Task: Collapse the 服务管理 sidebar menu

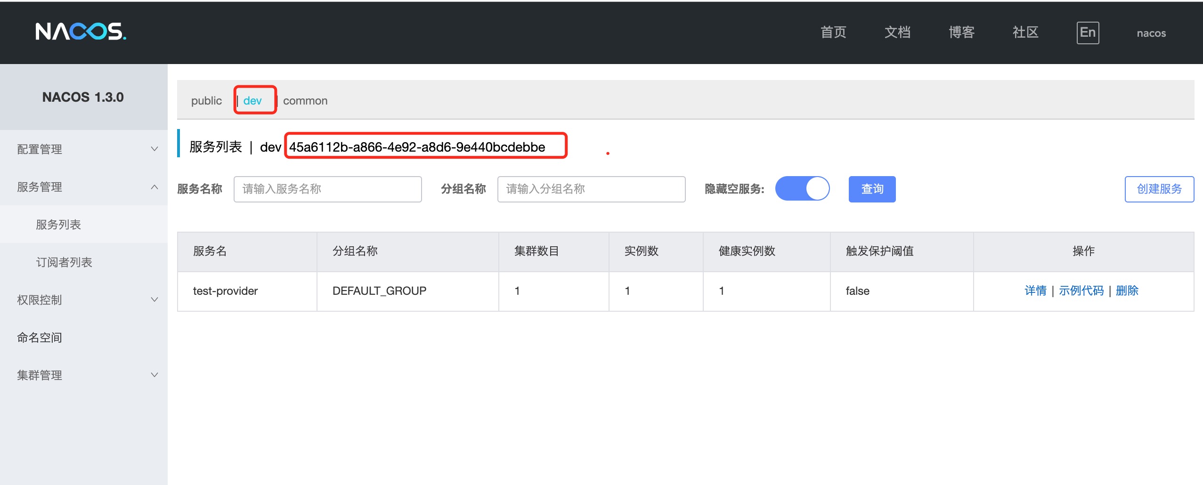Action: point(84,186)
